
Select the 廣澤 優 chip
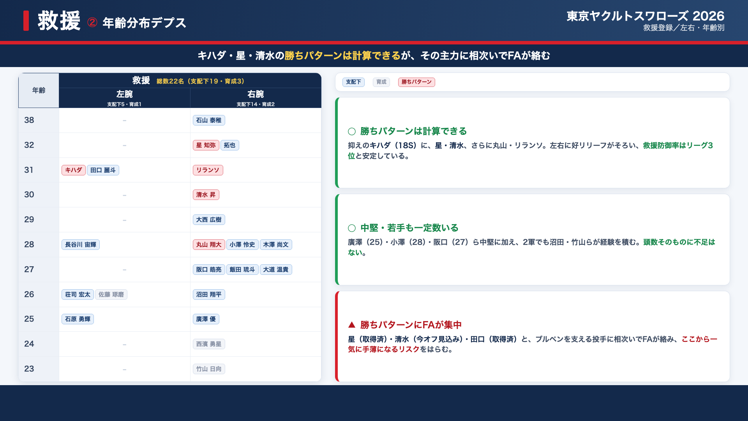[x=206, y=319]
